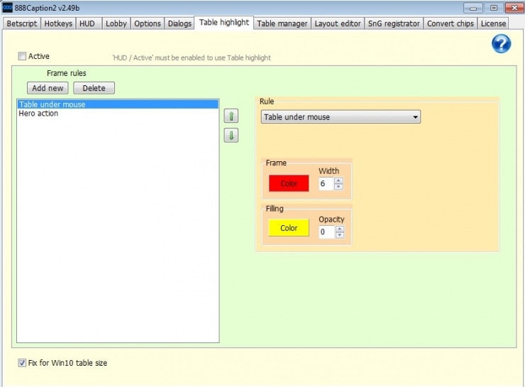This screenshot has width=525, height=387.
Task: Click the Add new button
Action: pyautogui.click(x=48, y=88)
